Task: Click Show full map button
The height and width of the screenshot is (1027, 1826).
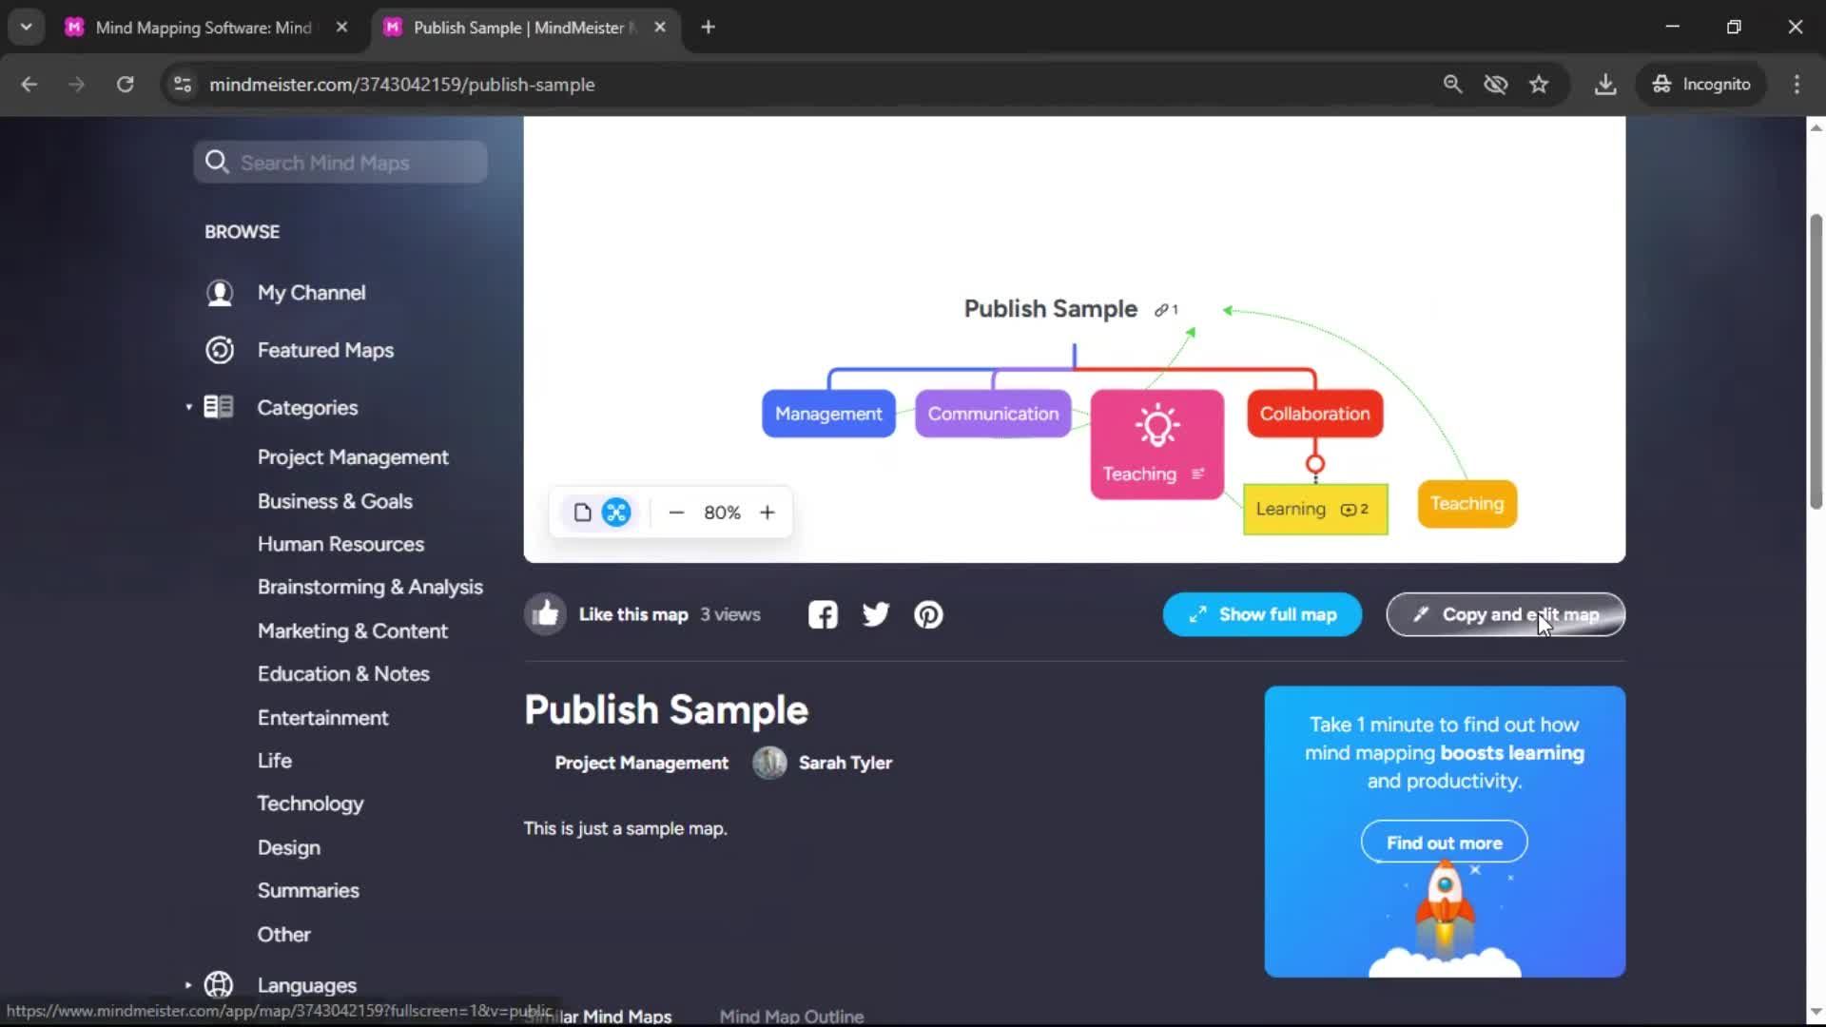Action: point(1262,614)
